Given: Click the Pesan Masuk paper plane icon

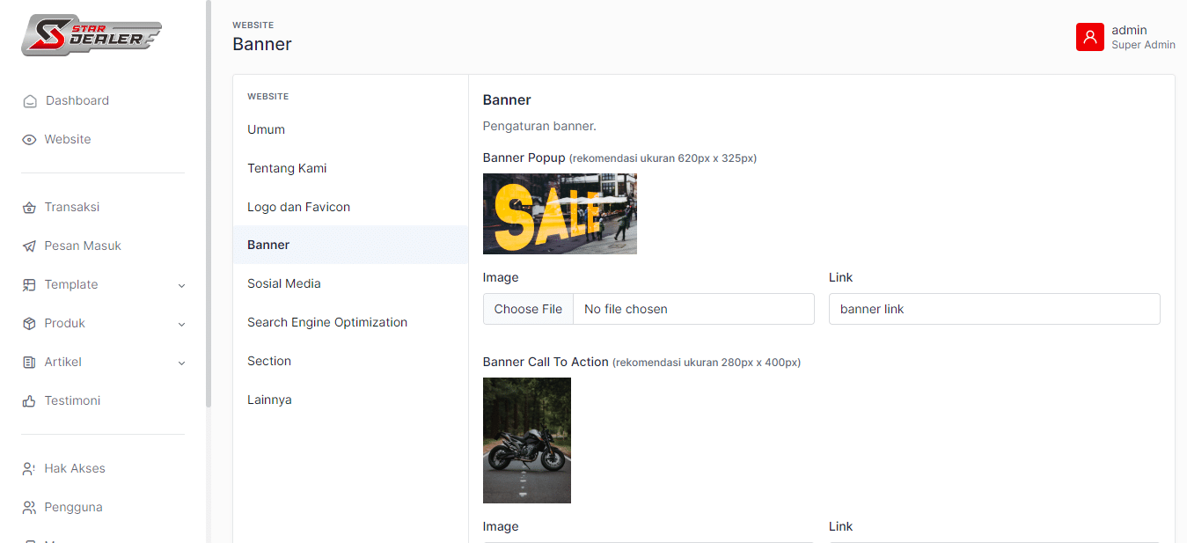Looking at the screenshot, I should click(x=29, y=246).
